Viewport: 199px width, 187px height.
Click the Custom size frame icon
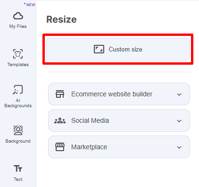pos(99,49)
